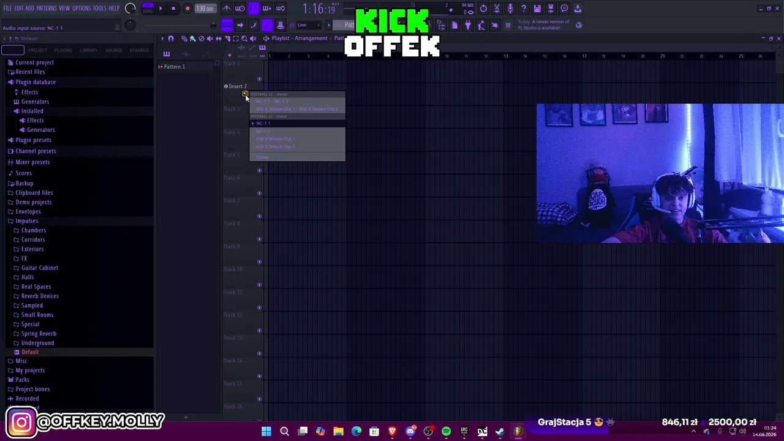Click the globe icon beside the news message
This screenshot has height=441, width=784.
(579, 25)
